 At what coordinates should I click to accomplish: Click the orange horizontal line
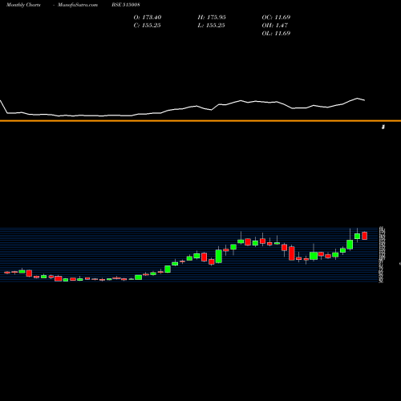(x=200, y=121)
